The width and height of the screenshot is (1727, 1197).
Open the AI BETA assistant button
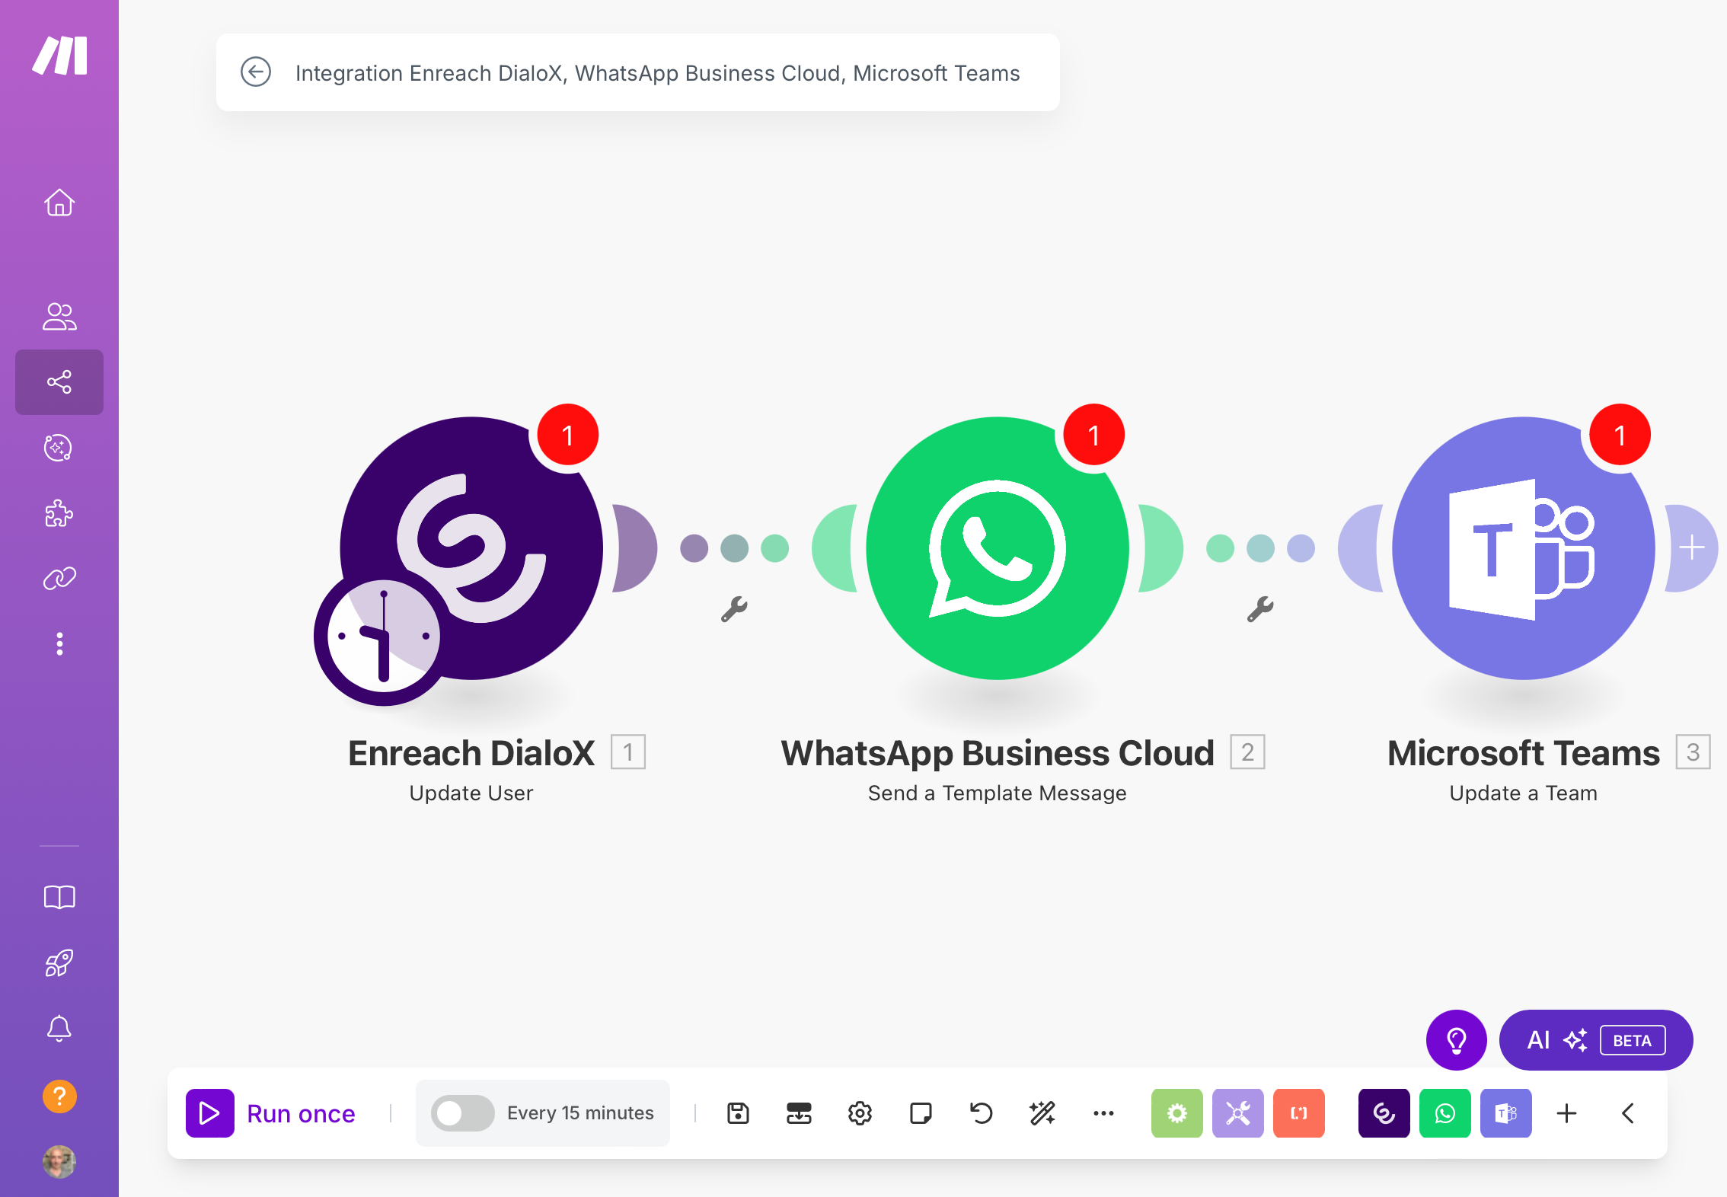click(1595, 1040)
